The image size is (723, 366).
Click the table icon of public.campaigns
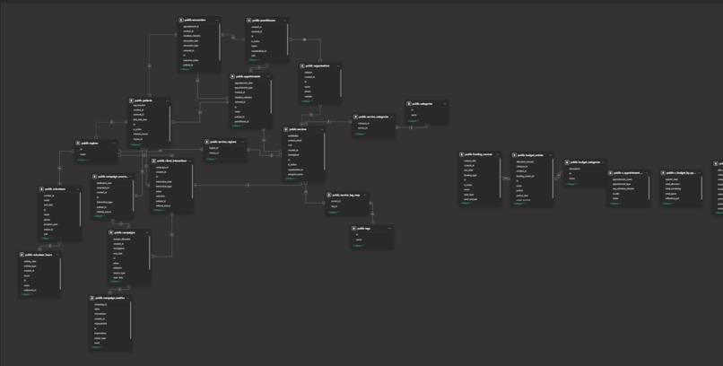click(111, 232)
